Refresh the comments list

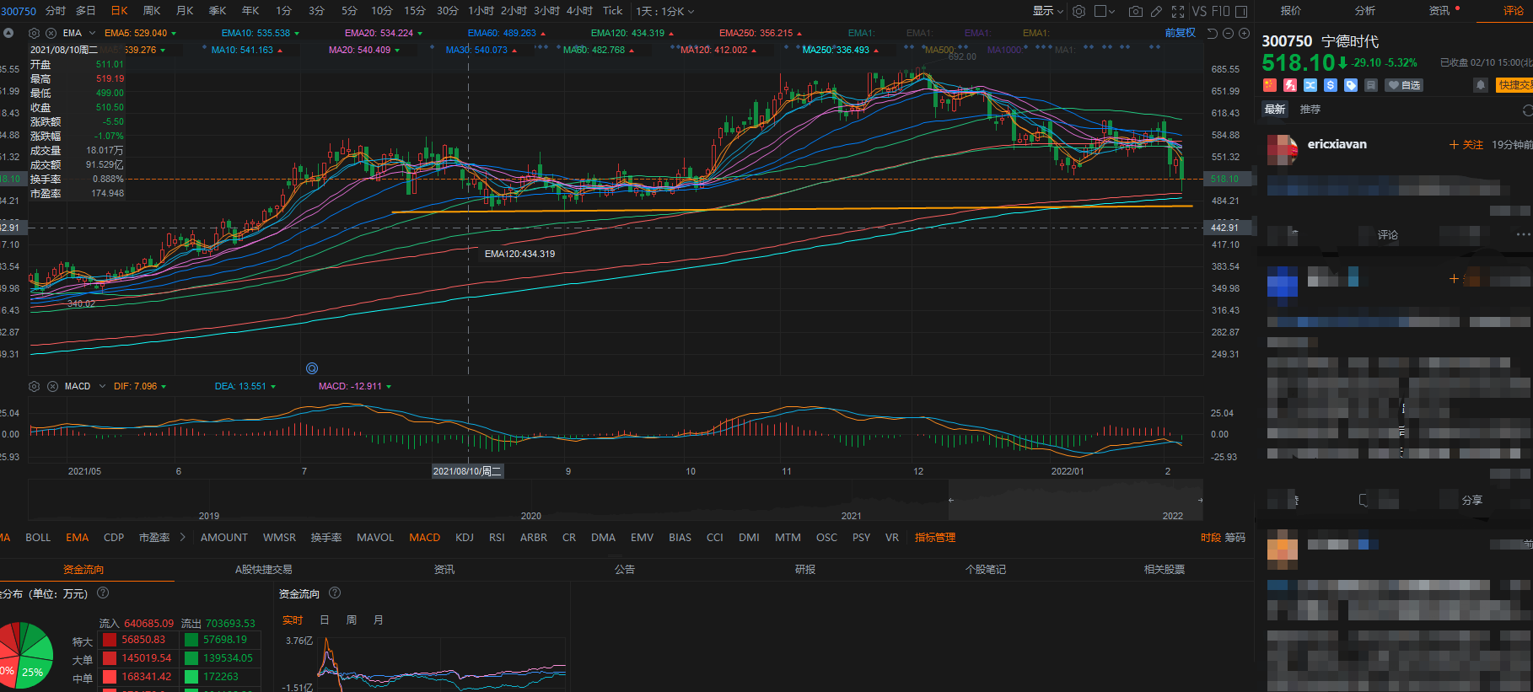(1527, 110)
